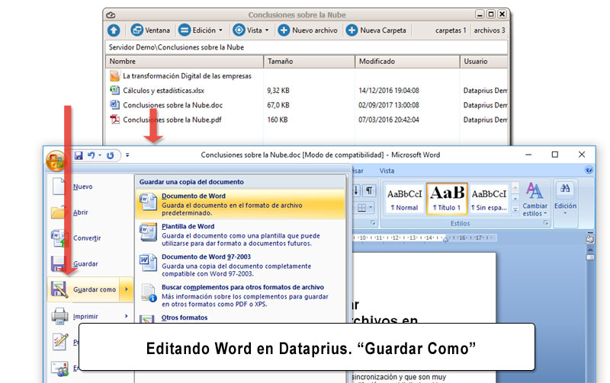
Task: Sort by the Tamaño column header
Action: point(310,62)
